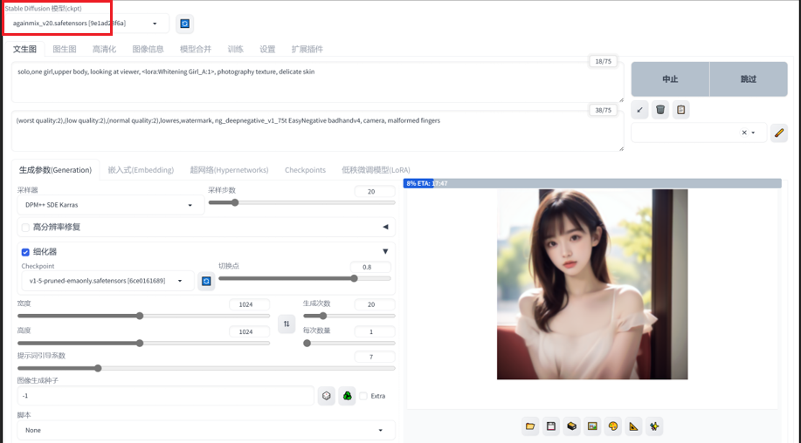Randomize seed with the dice icon

pos(326,396)
